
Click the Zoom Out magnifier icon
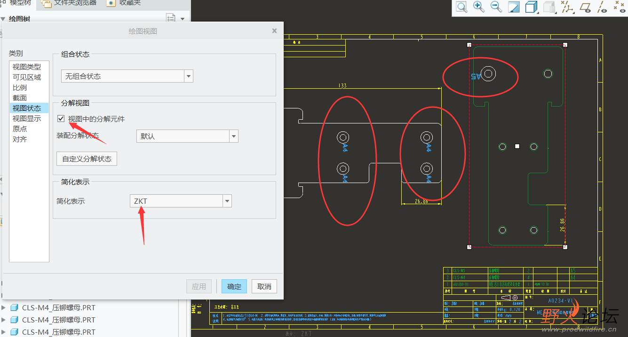pos(496,7)
